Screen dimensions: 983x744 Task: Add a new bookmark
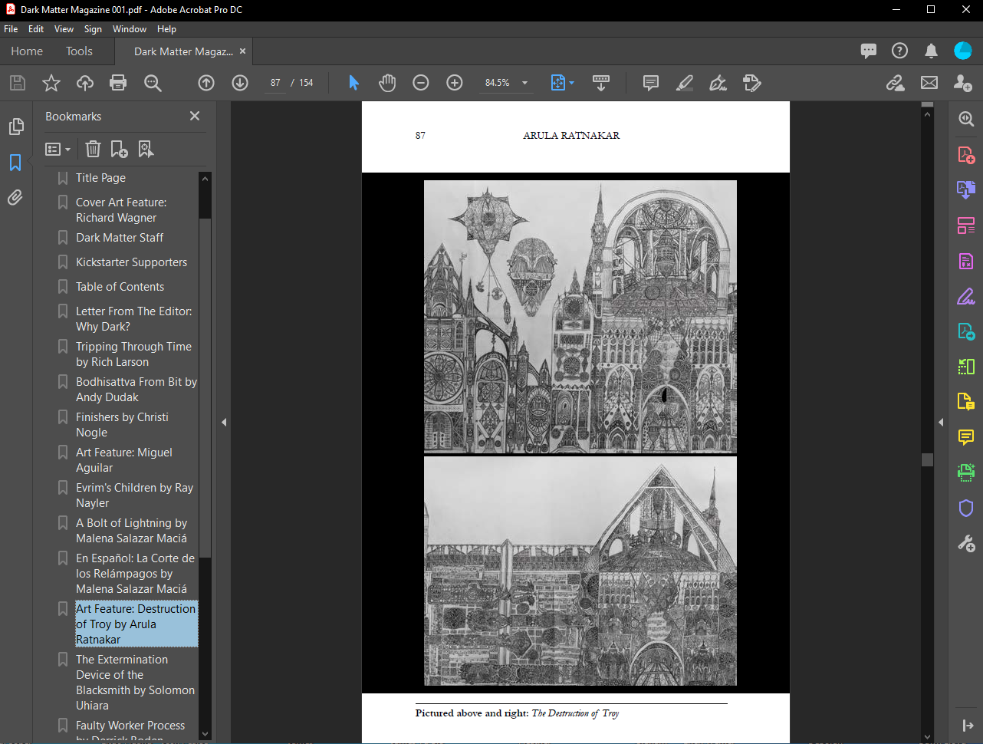tap(120, 149)
